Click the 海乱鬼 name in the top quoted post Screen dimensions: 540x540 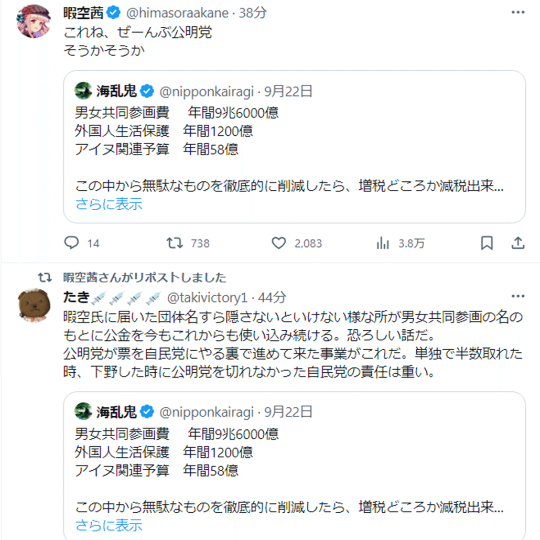point(116,92)
